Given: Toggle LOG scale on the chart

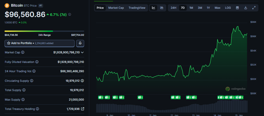Looking at the screenshot, I should [x=228, y=8].
